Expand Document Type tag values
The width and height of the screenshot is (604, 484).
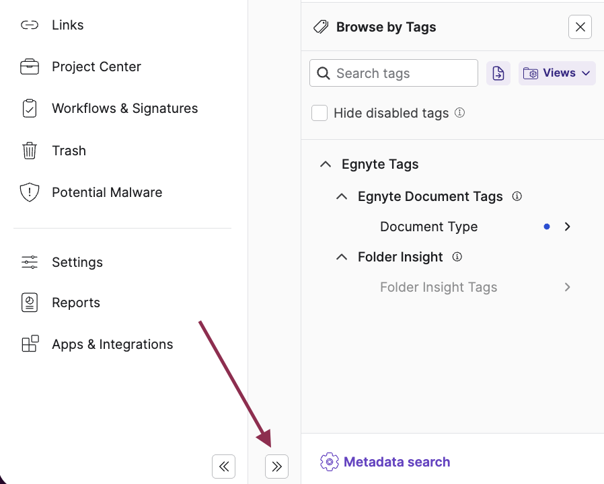(x=567, y=227)
